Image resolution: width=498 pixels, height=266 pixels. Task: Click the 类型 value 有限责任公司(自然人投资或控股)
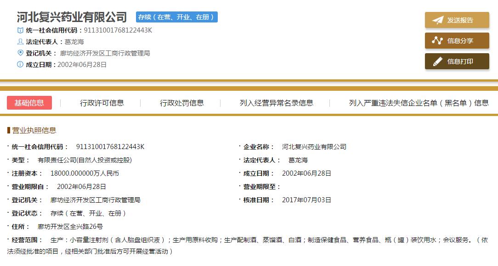click(x=85, y=160)
